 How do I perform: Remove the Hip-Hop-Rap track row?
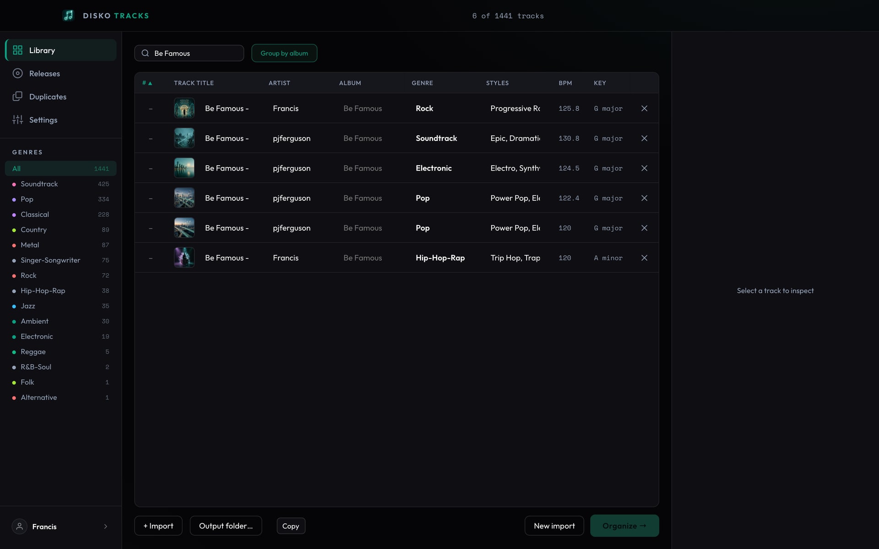tap(644, 258)
